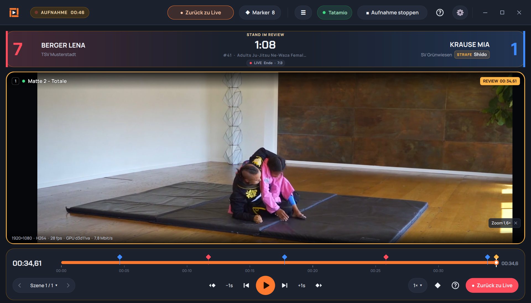
Task: Open the hamburger menu
Action: pos(303,12)
